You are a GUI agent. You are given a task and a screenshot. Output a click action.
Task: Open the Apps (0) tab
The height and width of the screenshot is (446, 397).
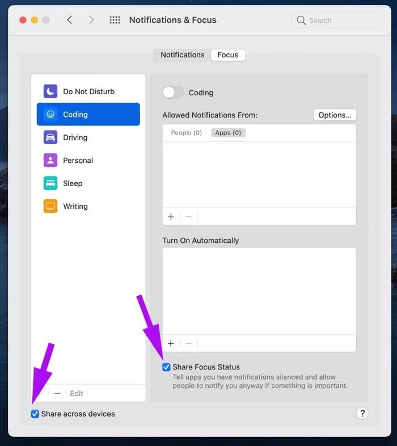pyautogui.click(x=228, y=133)
